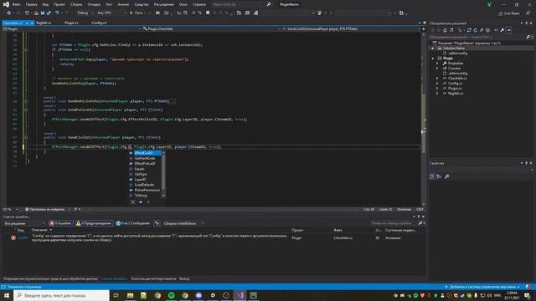Select Plugin.cs in Solution Explorer
Screen dimensions: 536x301
coord(455,89)
